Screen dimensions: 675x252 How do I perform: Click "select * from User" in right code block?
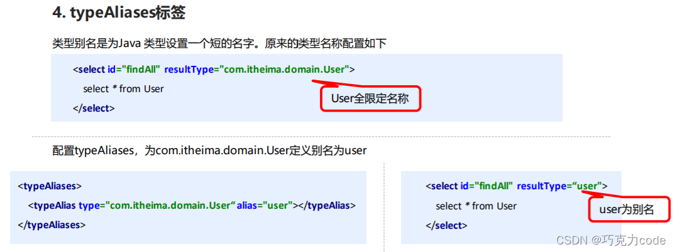point(476,206)
